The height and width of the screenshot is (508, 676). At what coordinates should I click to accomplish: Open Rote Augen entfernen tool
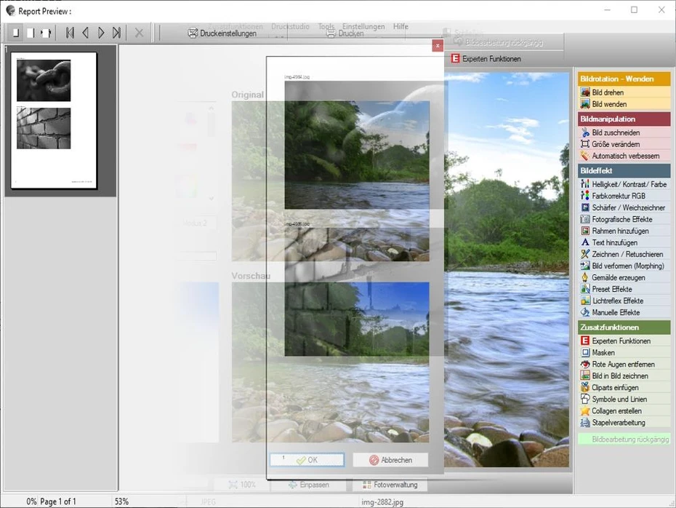pos(624,364)
